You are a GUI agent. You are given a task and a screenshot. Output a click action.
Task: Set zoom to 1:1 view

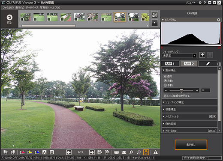pos(124,152)
